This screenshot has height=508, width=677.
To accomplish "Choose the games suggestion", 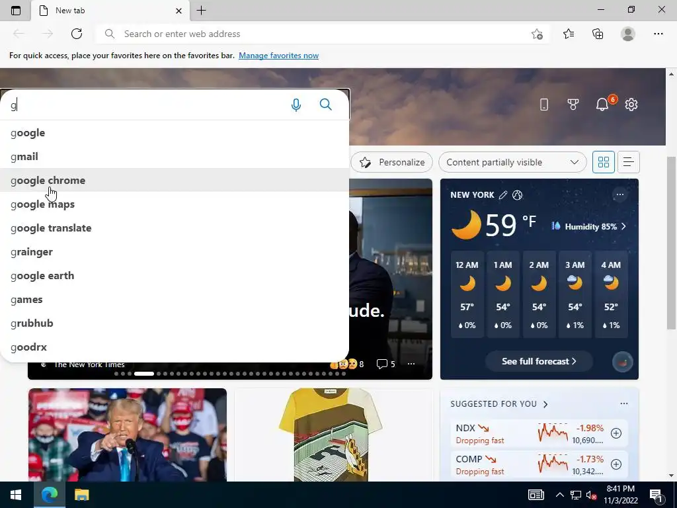I will coord(175,300).
